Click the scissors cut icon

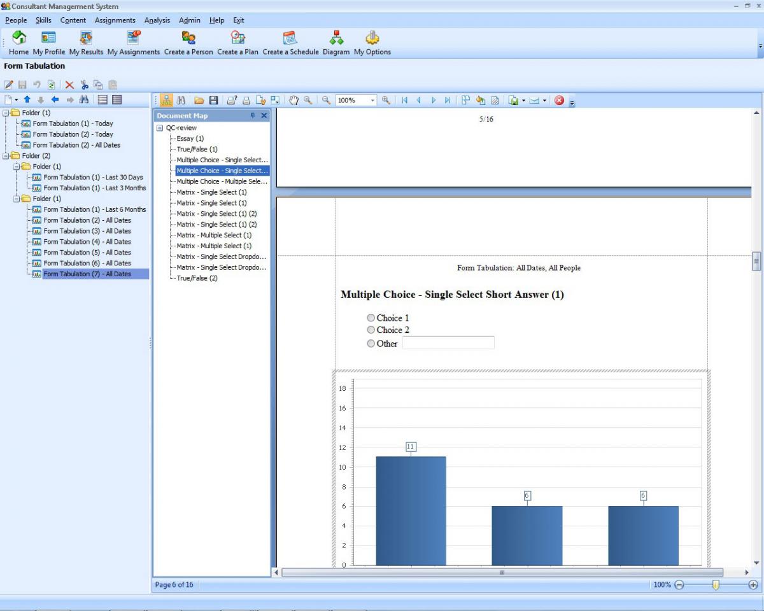pos(84,85)
